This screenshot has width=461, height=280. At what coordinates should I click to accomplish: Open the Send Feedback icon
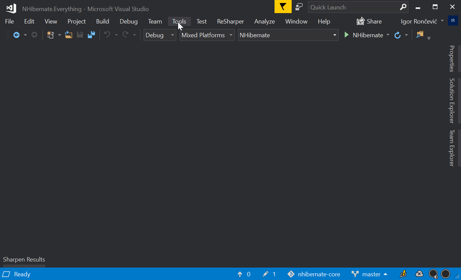[299, 7]
